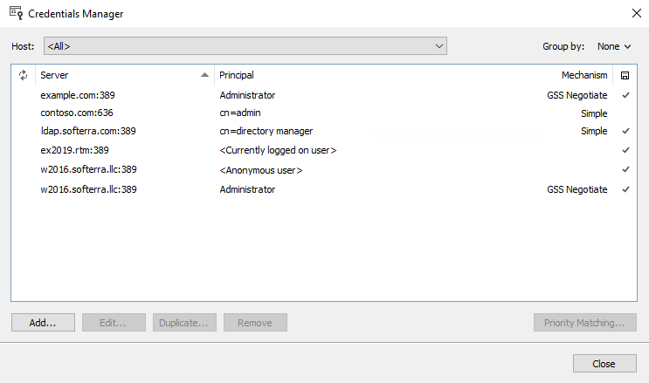Select the contoso.com:636 credential row
Viewport: 649px width, 383px height.
pyautogui.click(x=77, y=113)
